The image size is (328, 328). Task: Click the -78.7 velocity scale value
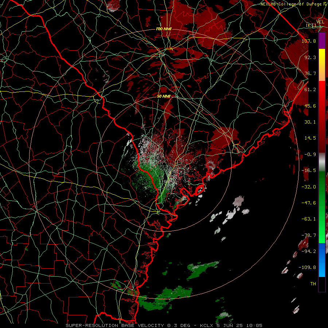[x=309, y=235]
